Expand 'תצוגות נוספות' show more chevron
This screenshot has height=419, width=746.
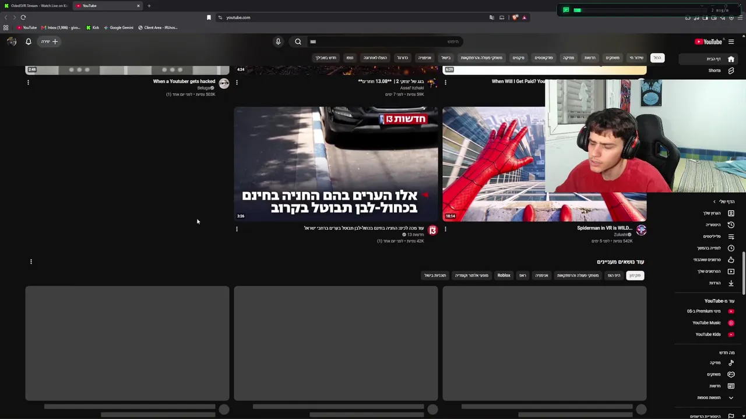click(x=731, y=397)
